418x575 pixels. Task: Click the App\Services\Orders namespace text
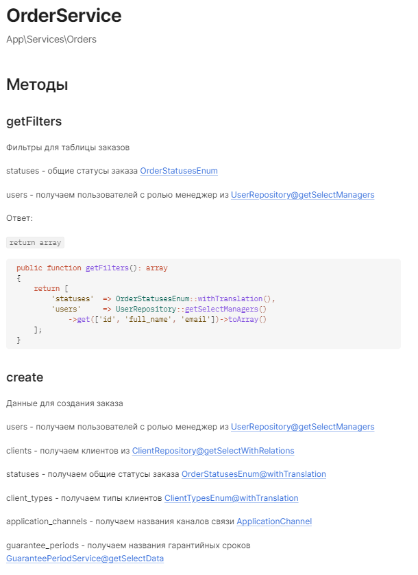point(51,39)
